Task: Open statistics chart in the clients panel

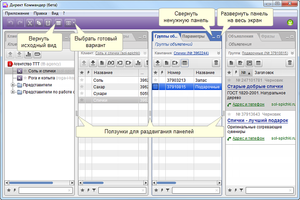Action: tap(28, 55)
